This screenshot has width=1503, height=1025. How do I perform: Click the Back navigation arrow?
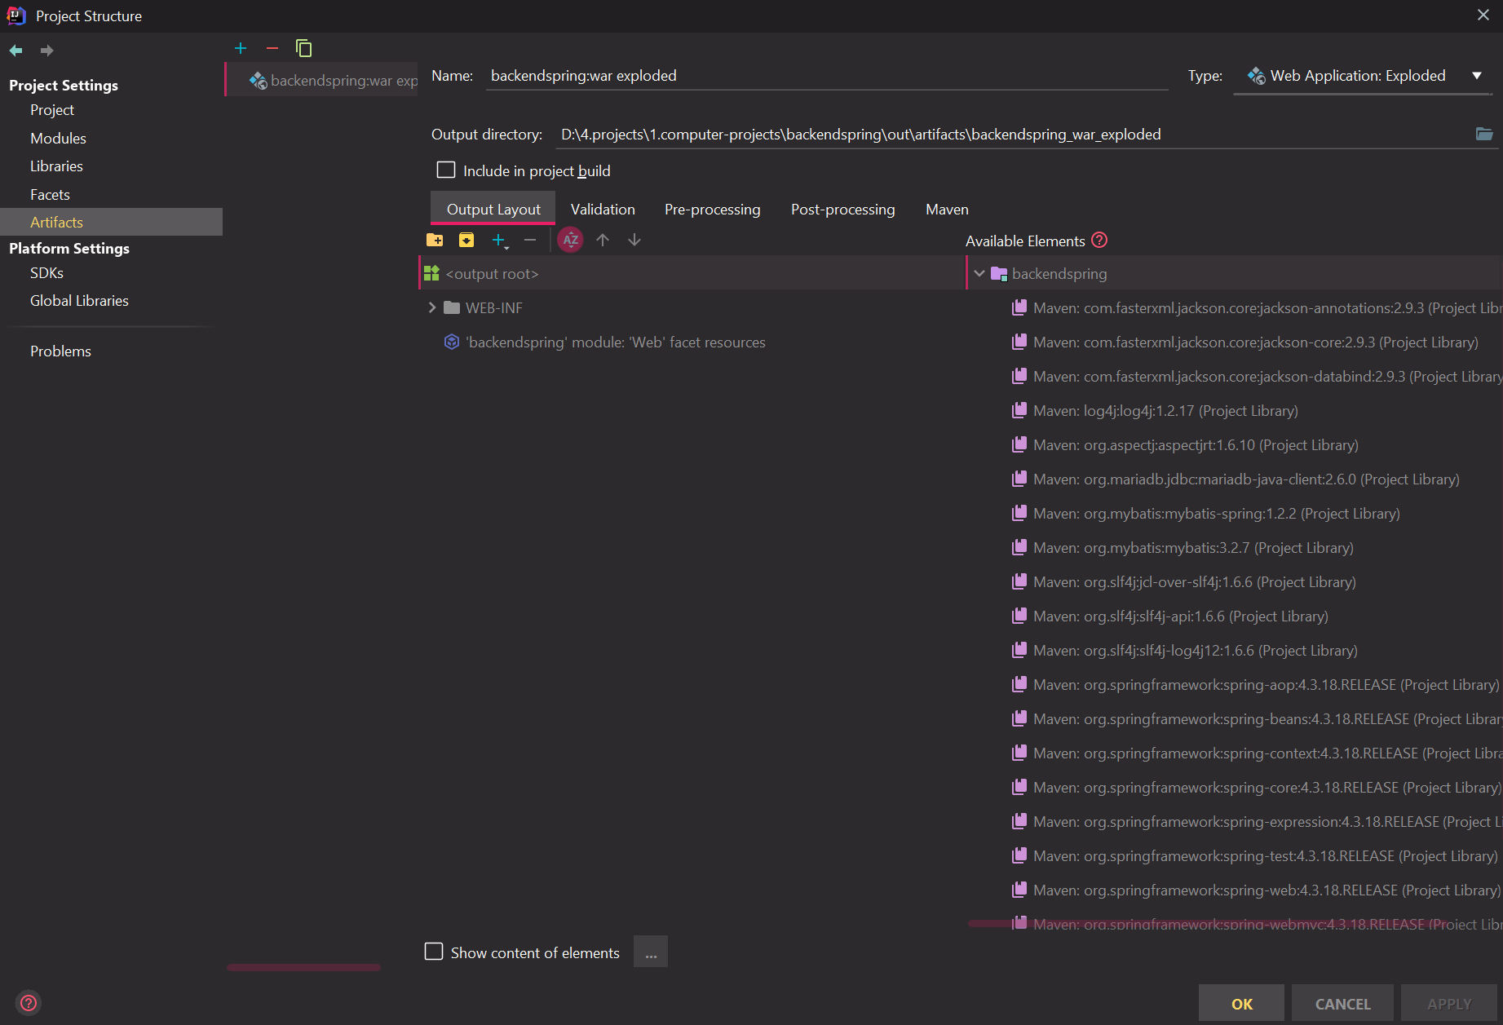click(16, 51)
